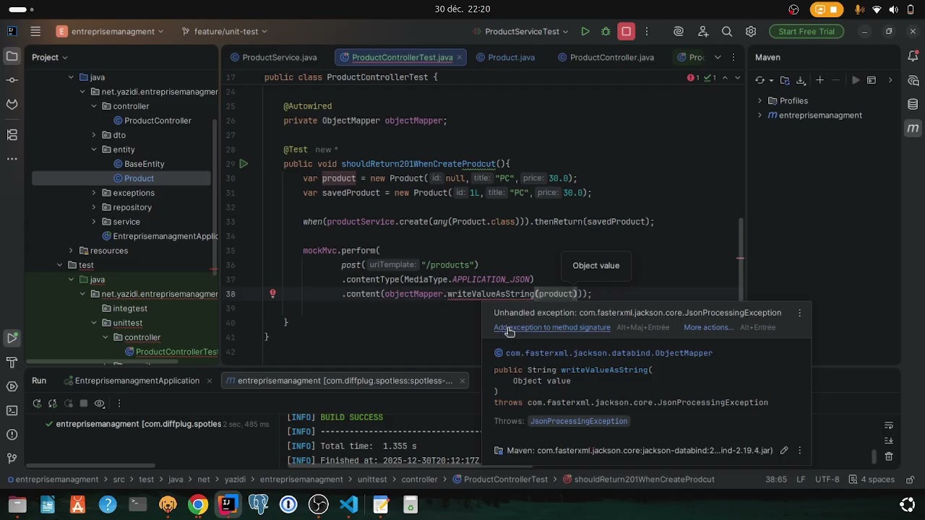Execute Maven goal icon
Image resolution: width=925 pixels, height=520 pixels.
click(x=872, y=80)
